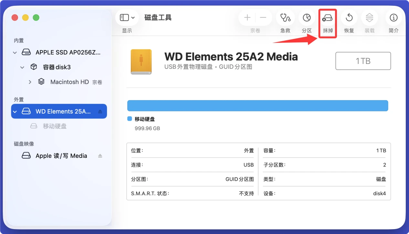This screenshot has height=234, width=409.
Task: Click the 容量 1 TB table value
Action: point(381,151)
